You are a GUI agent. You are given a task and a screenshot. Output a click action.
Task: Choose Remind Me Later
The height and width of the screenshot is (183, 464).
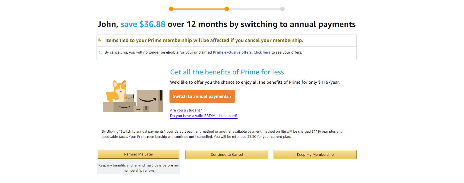coord(138,154)
